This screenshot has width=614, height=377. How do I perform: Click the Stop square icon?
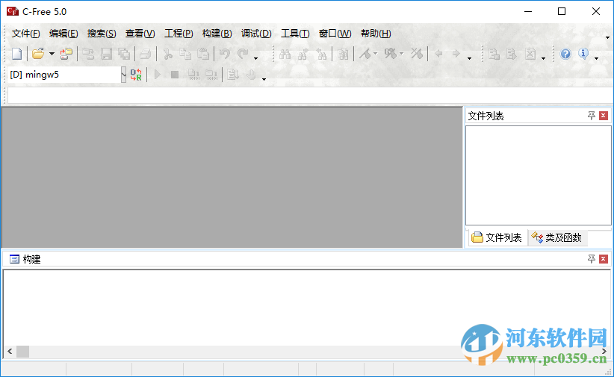pyautogui.click(x=175, y=75)
